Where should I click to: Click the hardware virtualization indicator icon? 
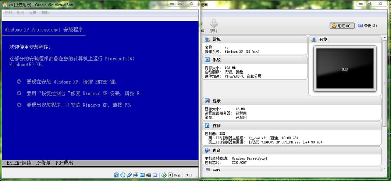[155, 175]
